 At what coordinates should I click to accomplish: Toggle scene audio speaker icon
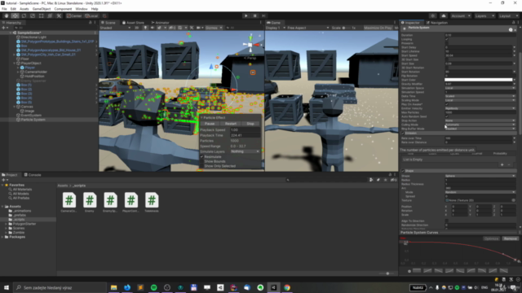153,28
